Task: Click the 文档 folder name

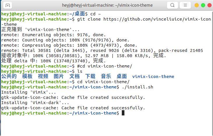Action: tap(75, 76)
